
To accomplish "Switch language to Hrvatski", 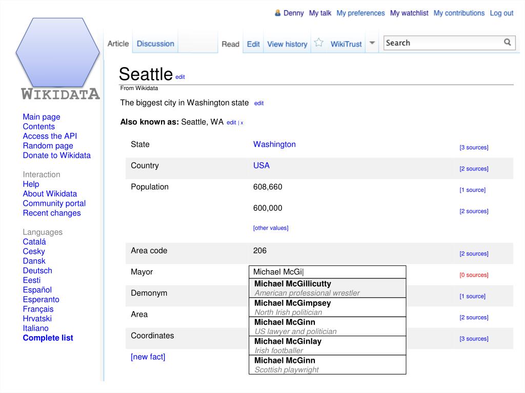I will coord(37,319).
